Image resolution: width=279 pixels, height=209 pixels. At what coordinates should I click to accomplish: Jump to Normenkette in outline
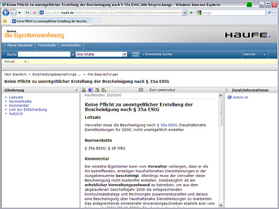click(20, 101)
